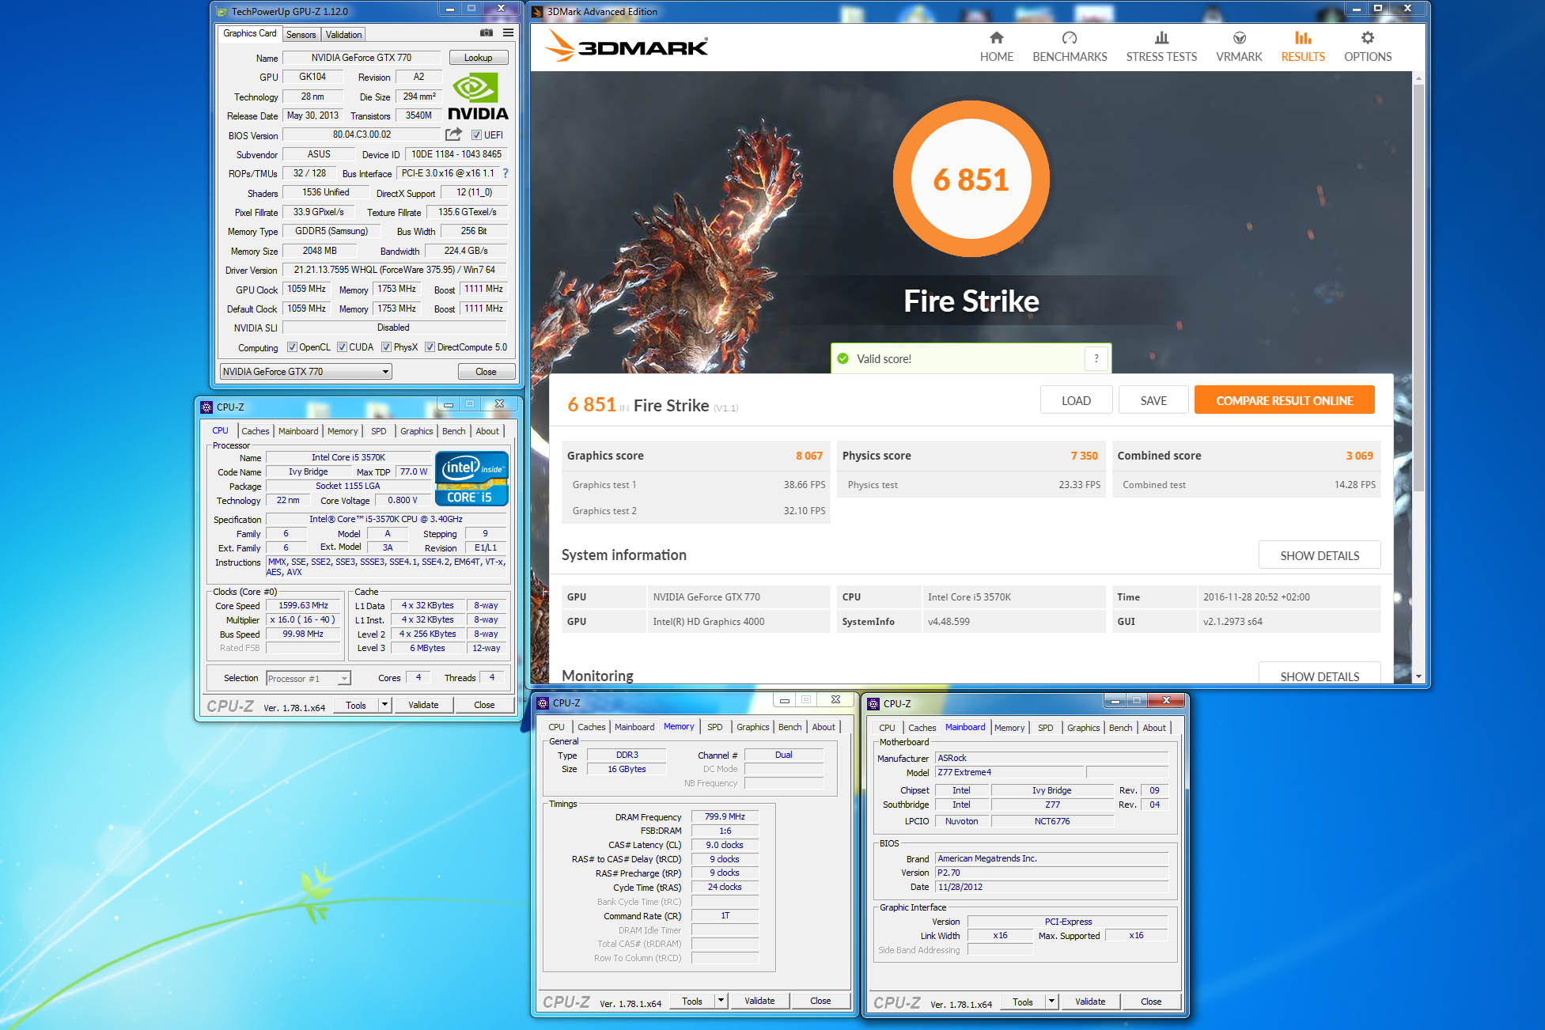Click the 3DMark logo
This screenshot has width=1545, height=1030.
click(627, 46)
